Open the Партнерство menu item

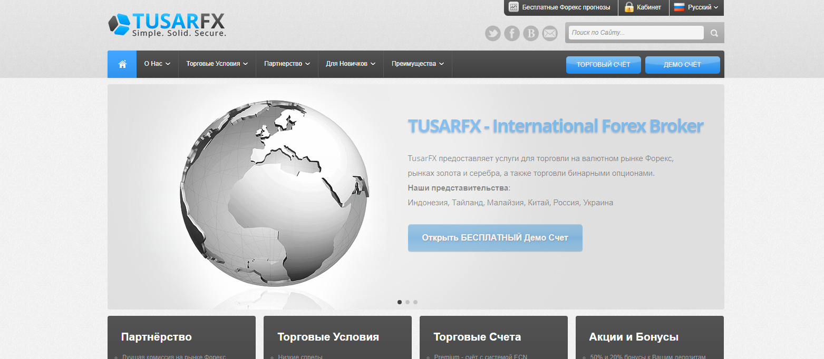pos(287,64)
